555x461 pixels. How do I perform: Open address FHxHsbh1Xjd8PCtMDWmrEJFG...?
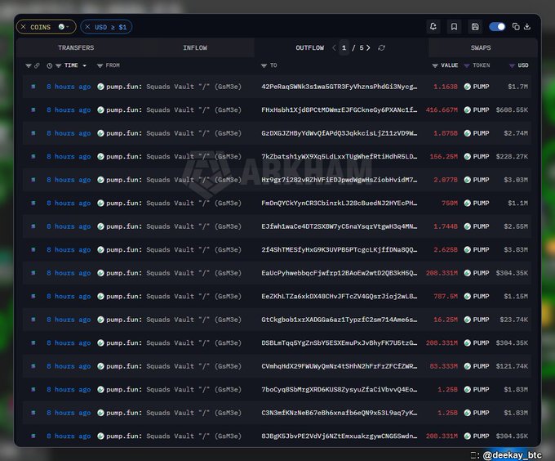[x=339, y=110]
